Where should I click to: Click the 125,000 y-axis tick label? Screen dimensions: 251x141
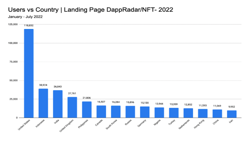tap(13, 24)
